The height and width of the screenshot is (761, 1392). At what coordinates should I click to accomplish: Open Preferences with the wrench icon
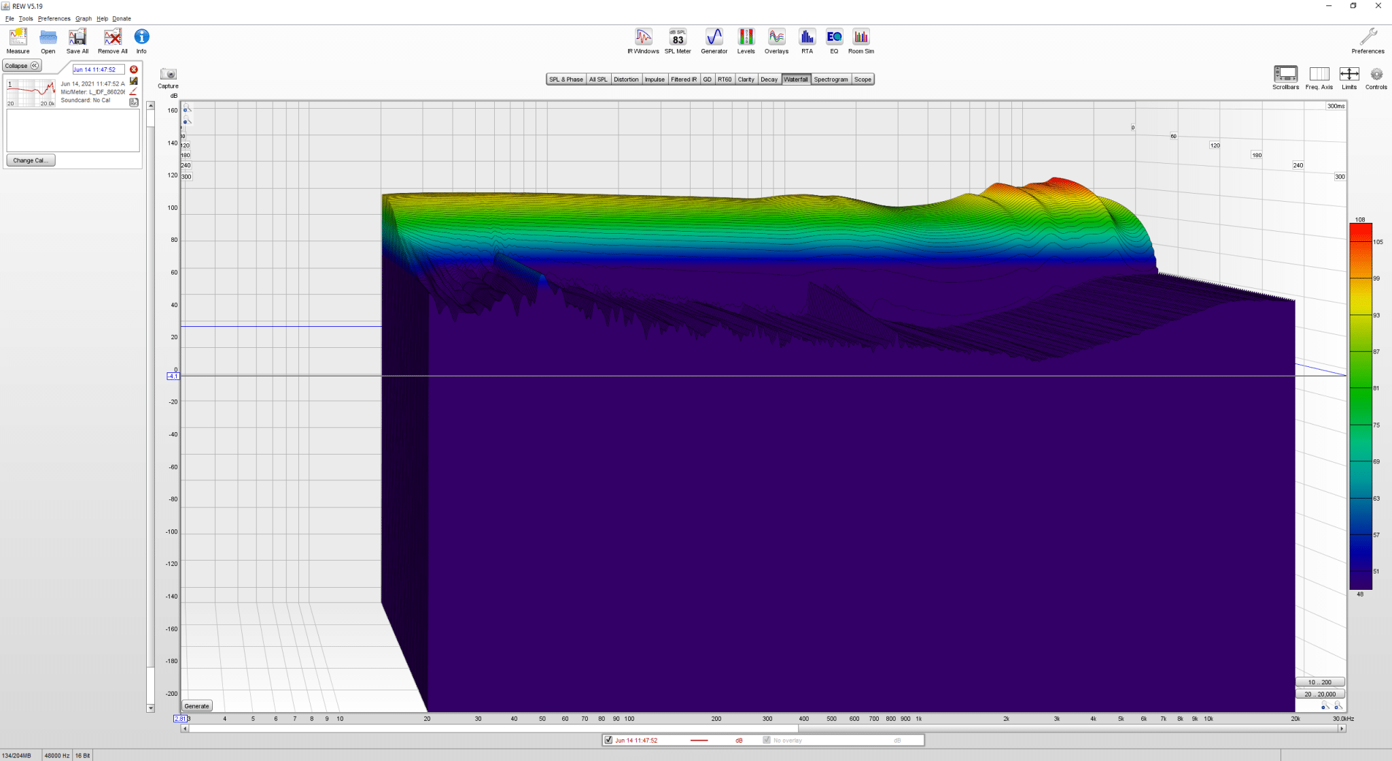(1368, 41)
